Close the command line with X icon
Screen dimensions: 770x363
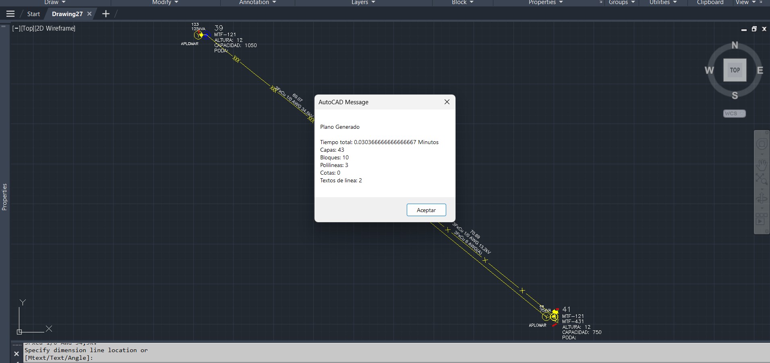(x=17, y=354)
